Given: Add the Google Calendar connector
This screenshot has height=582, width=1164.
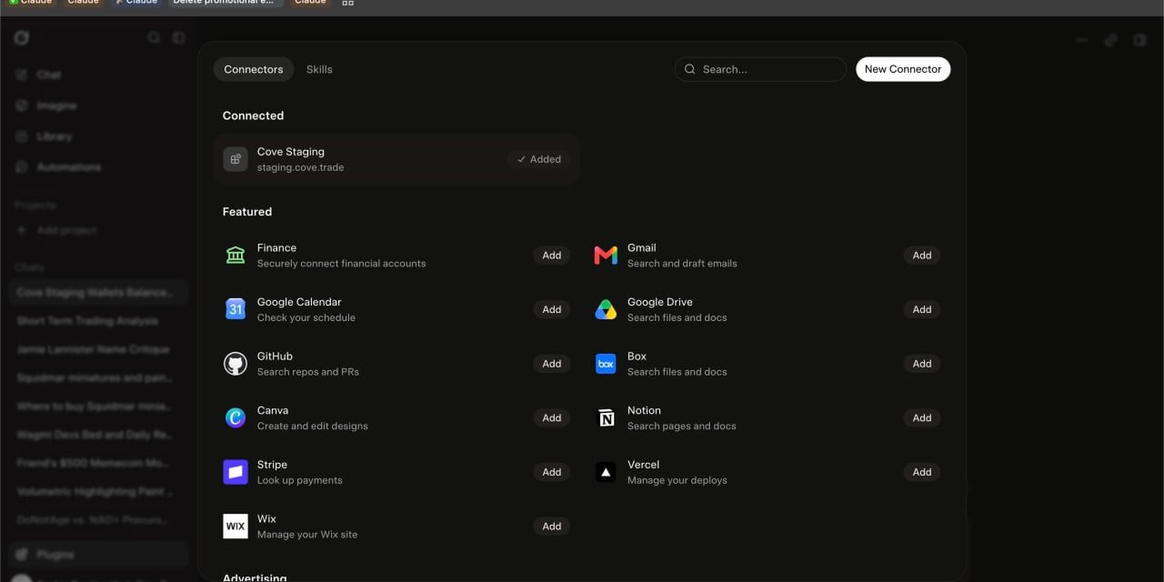Looking at the screenshot, I should [552, 309].
